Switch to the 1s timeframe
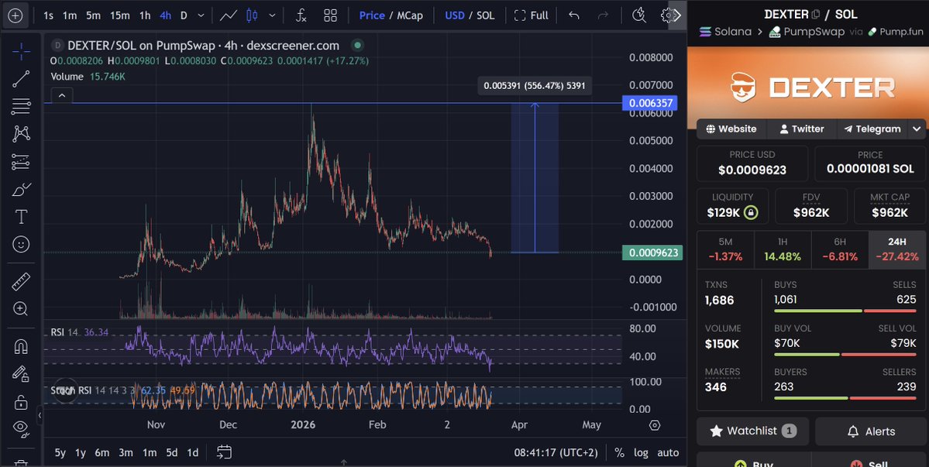Image resolution: width=929 pixels, height=467 pixels. click(48, 15)
